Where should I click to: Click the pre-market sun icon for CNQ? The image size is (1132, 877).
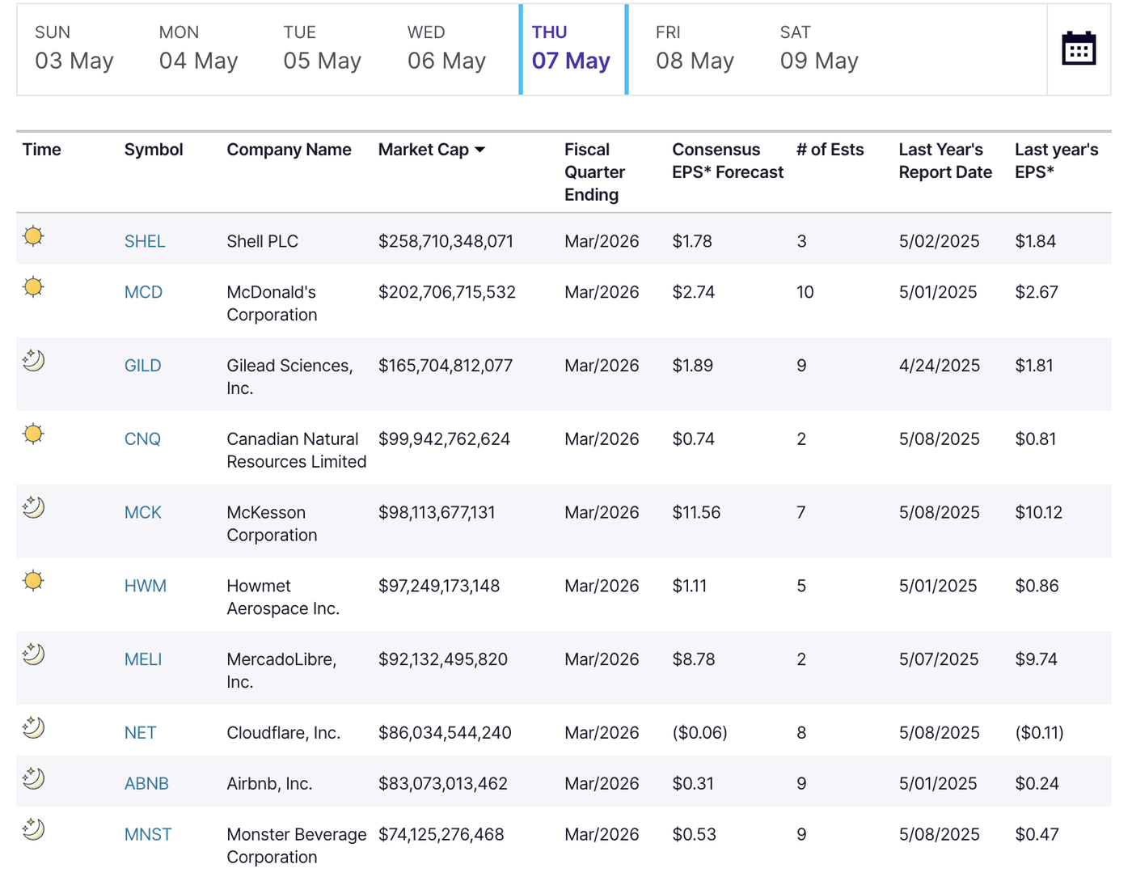(x=33, y=434)
